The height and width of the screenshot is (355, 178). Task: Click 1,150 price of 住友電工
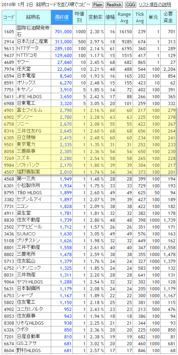pos(66,302)
